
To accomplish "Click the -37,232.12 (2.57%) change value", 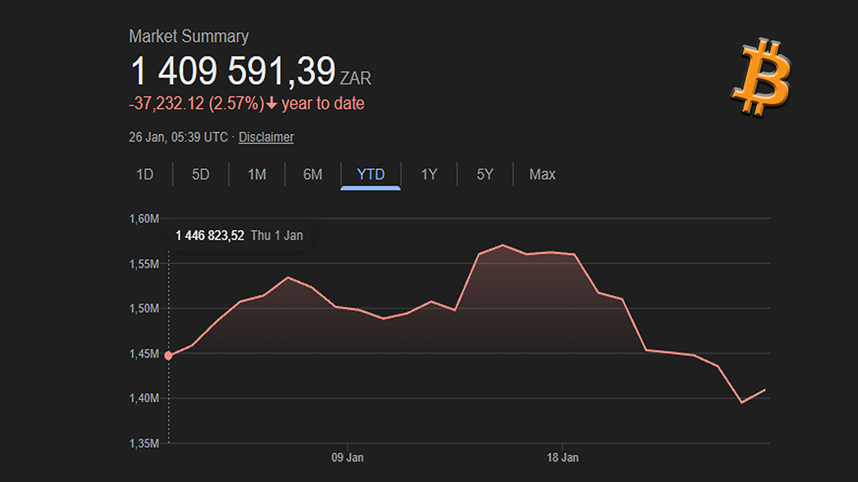I will pyautogui.click(x=196, y=104).
